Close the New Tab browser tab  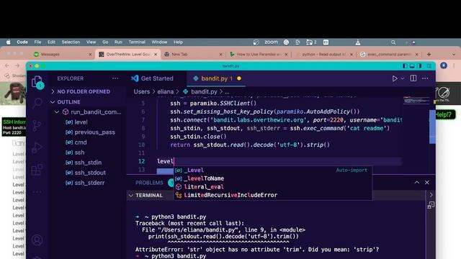point(221,55)
